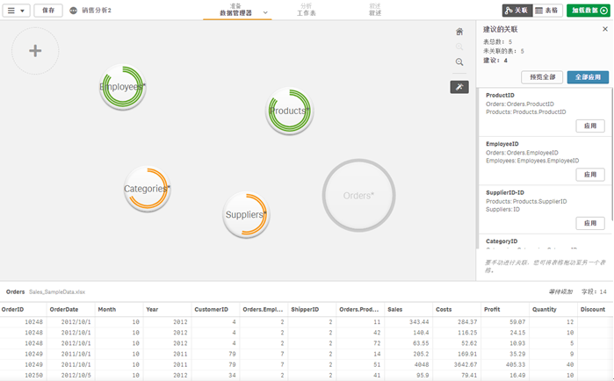Select the Categories table bubble

point(148,189)
